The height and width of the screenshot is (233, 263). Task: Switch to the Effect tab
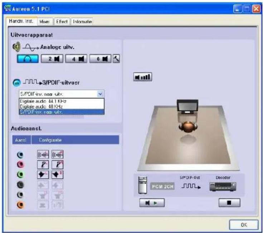pyautogui.click(x=62, y=21)
